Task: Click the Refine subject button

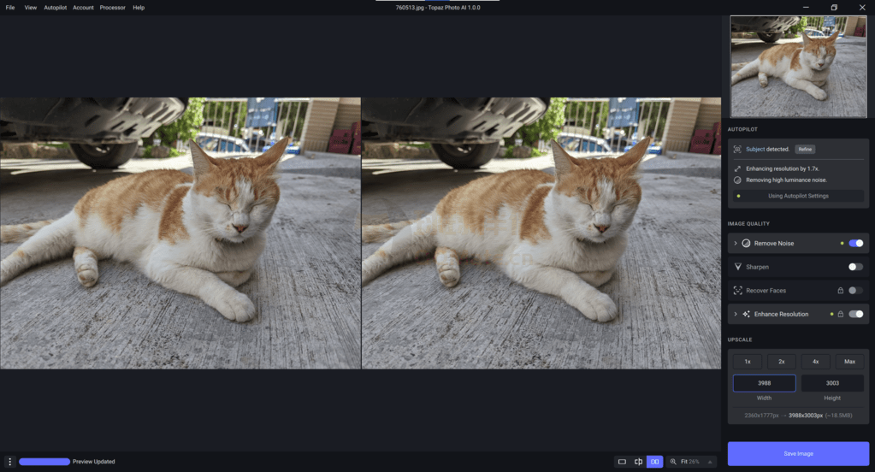Action: click(805, 149)
